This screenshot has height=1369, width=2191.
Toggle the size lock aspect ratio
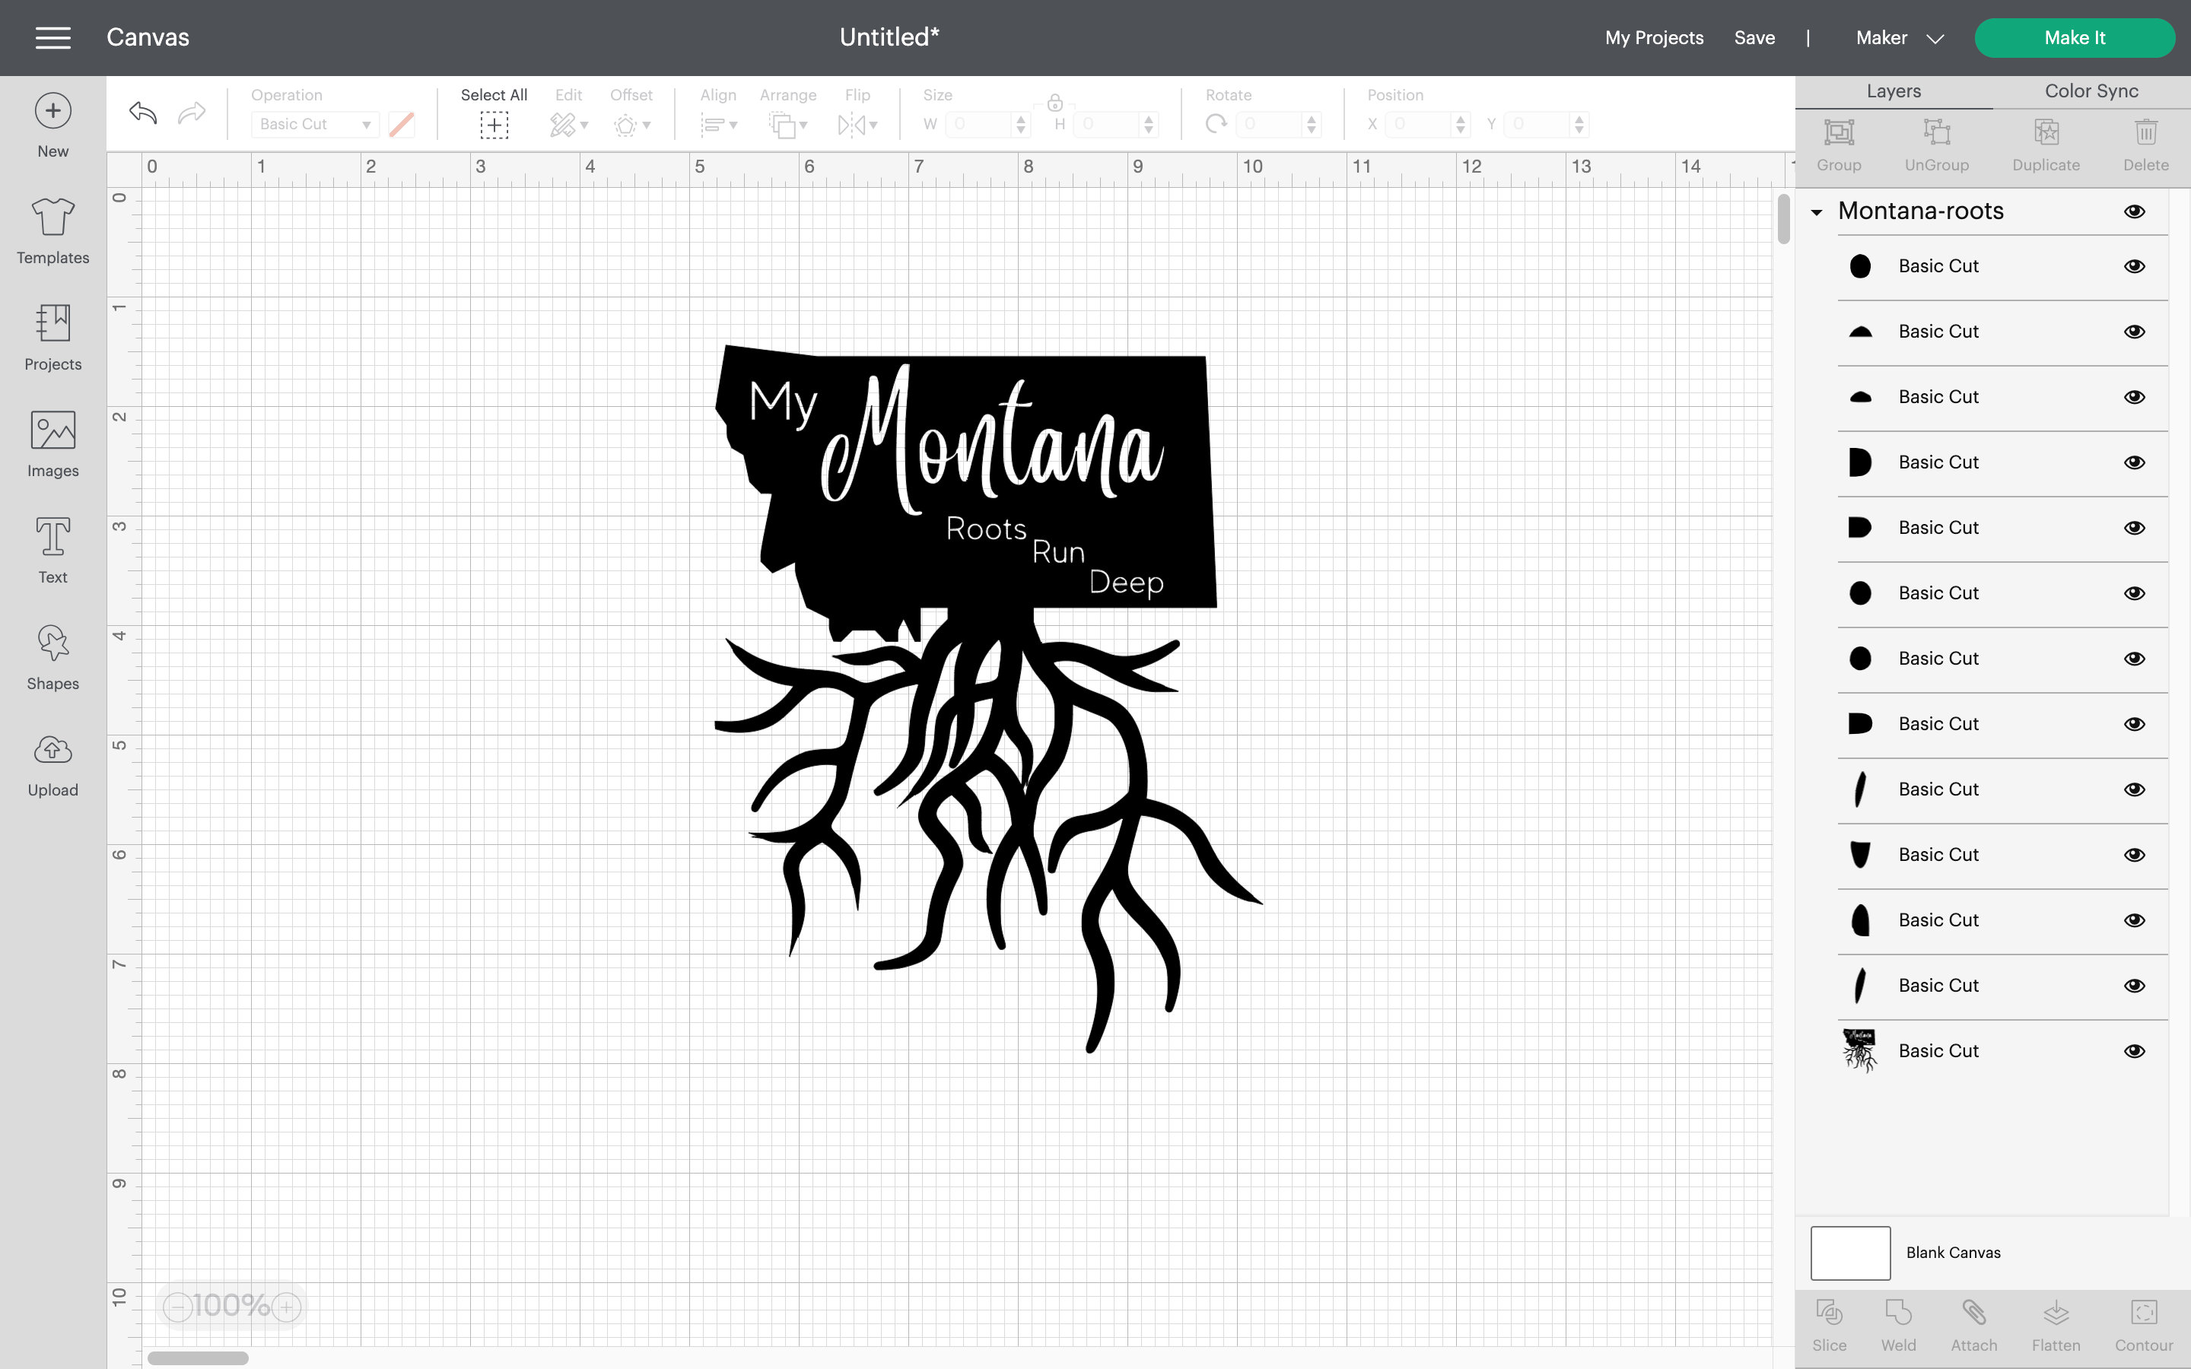(1053, 103)
